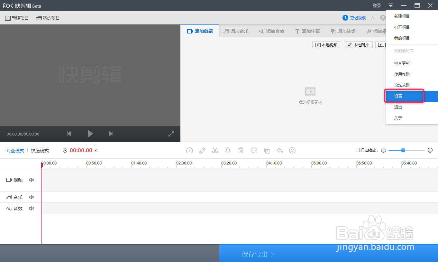Choose 我的项目 from the dropdown menu
The image size is (438, 262).
click(412, 38)
